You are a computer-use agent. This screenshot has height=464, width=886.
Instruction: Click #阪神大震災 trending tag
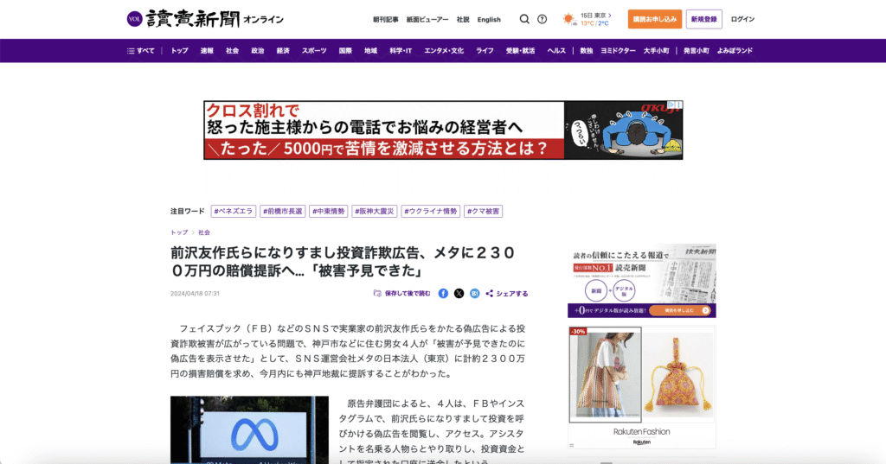375,211
